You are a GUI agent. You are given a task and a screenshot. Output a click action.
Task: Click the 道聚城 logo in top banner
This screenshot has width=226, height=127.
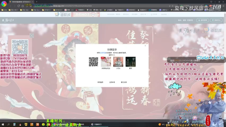pyautogui.click(x=63, y=14)
